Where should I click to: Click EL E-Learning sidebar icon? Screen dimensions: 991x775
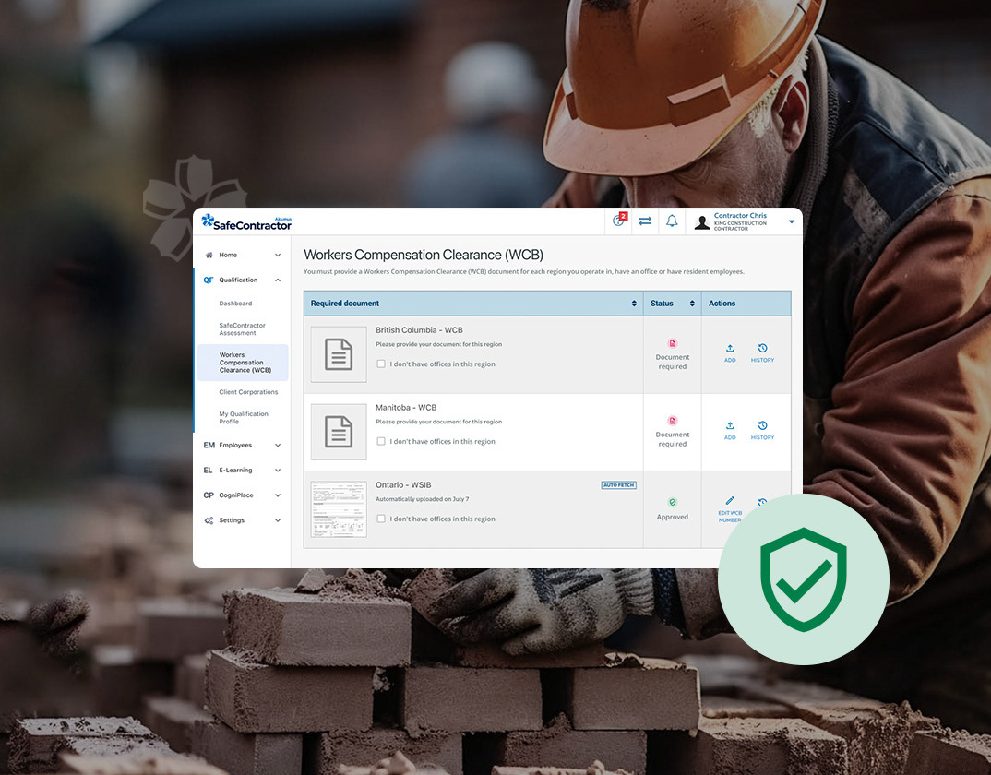point(208,471)
